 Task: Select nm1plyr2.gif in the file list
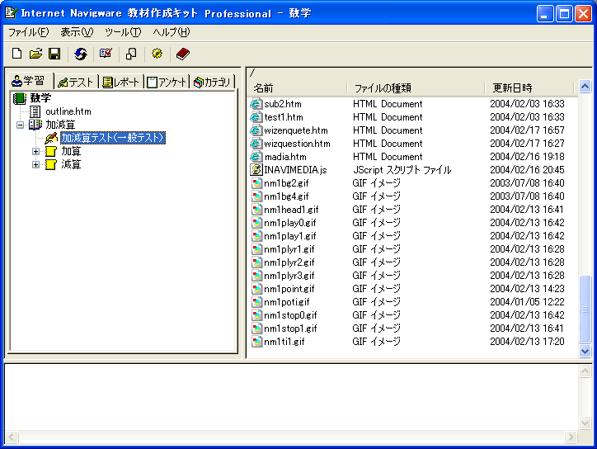click(289, 262)
